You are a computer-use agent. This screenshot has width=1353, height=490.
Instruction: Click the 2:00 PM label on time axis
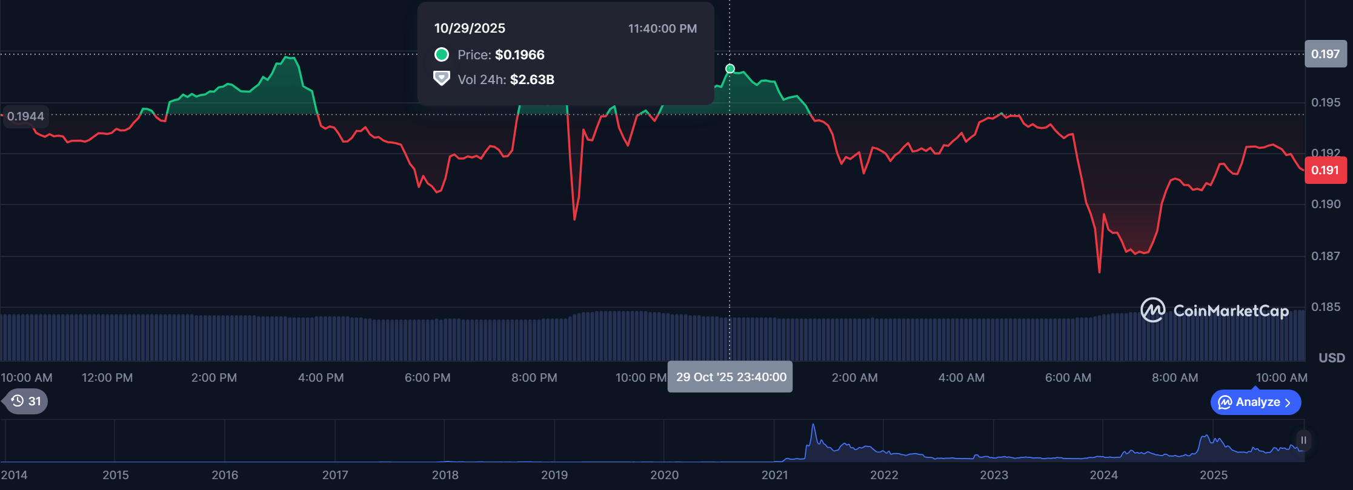214,377
